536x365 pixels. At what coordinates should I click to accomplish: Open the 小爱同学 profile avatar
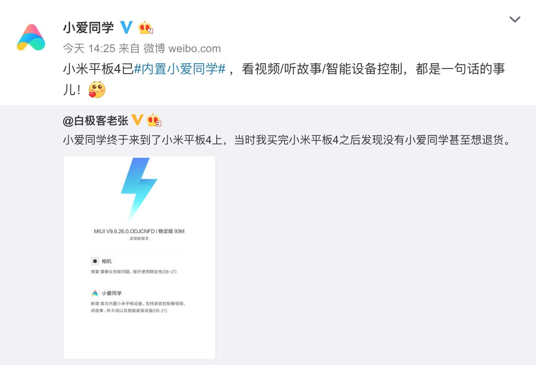(31, 37)
